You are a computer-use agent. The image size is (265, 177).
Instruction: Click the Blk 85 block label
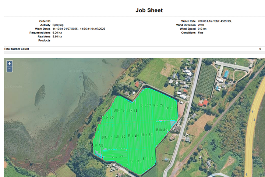tap(148, 159)
